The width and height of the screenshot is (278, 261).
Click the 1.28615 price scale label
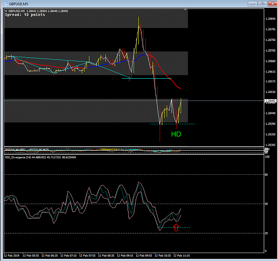270,72
